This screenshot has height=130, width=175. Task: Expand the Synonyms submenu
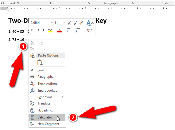(x=47, y=97)
